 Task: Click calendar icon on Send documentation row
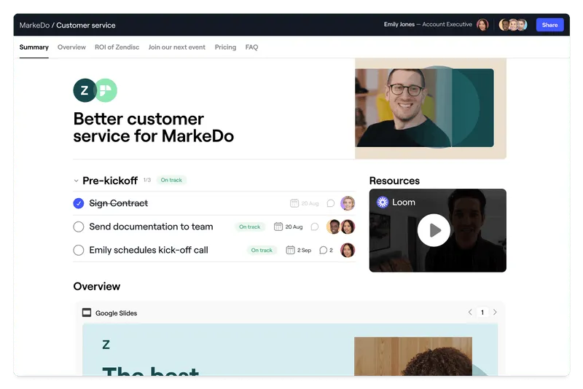click(278, 227)
